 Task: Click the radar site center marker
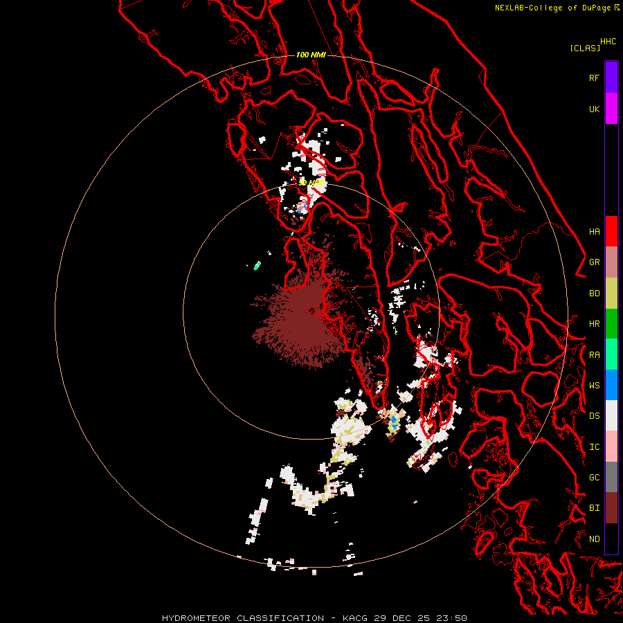[311, 311]
